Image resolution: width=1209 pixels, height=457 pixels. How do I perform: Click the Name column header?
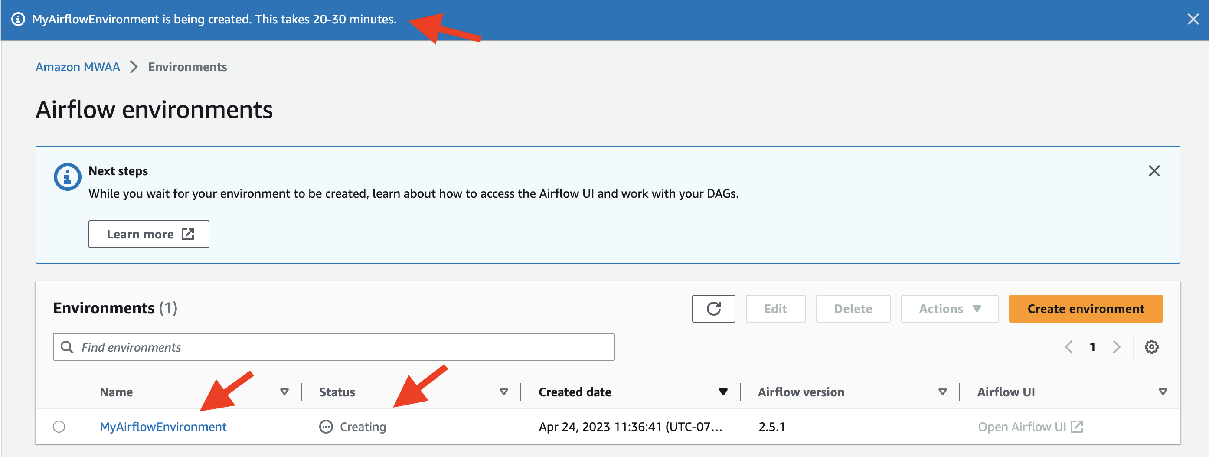[x=116, y=392]
